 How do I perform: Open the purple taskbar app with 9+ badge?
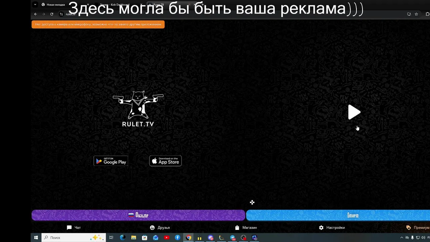(x=211, y=238)
